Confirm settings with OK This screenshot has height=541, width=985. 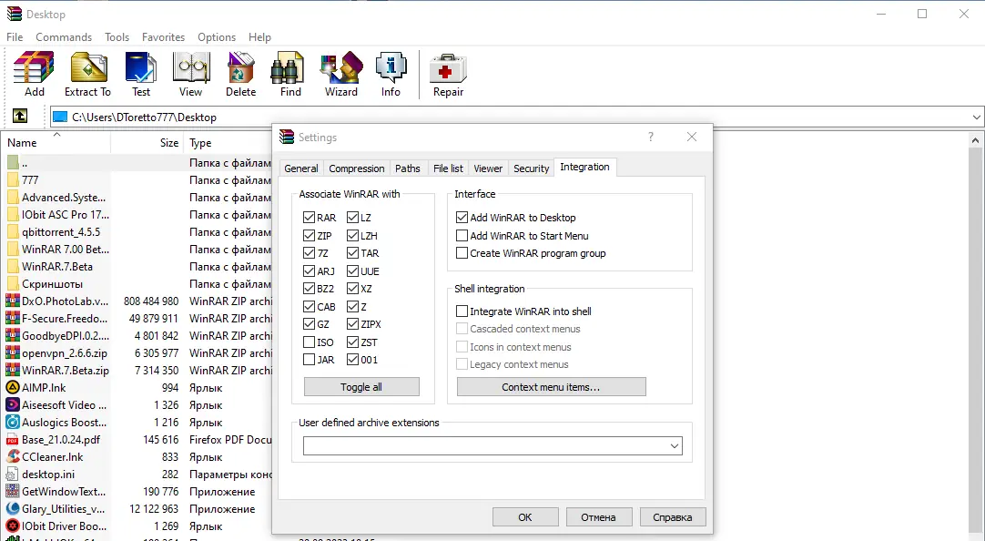pyautogui.click(x=525, y=517)
